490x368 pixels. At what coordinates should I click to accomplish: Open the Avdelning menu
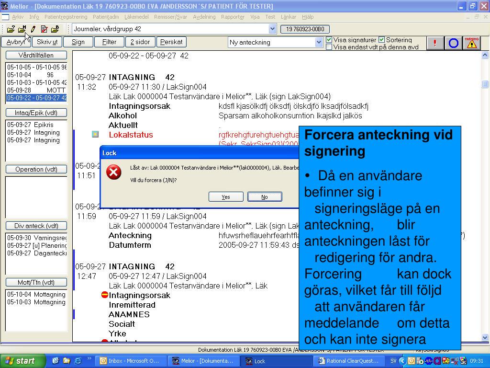pyautogui.click(x=204, y=17)
